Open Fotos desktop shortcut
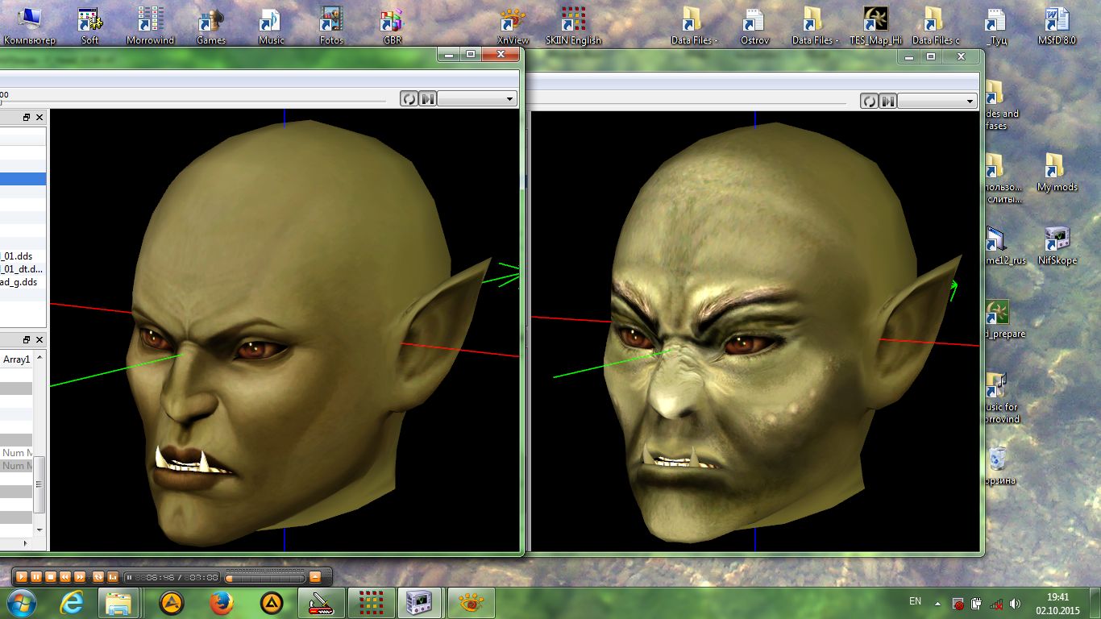Image resolution: width=1101 pixels, height=619 pixels. click(331, 24)
